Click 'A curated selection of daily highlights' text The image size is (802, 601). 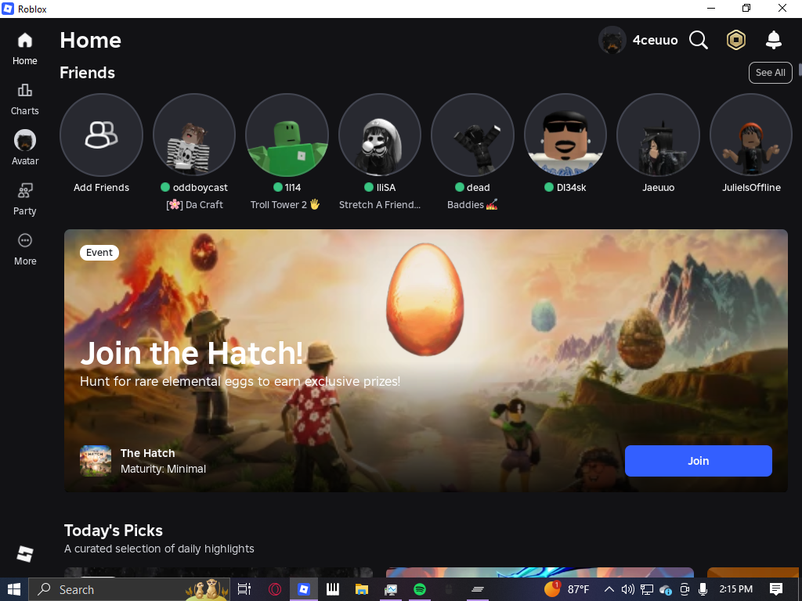pos(159,549)
